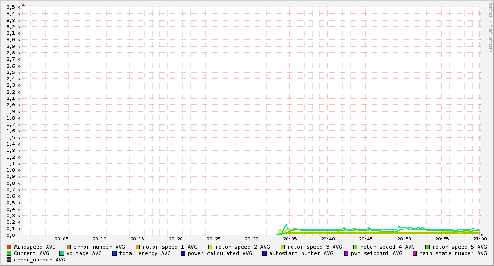The image size is (494, 266).
Task: Click the pink main_state_number AVG swatch
Action: (x=415, y=253)
